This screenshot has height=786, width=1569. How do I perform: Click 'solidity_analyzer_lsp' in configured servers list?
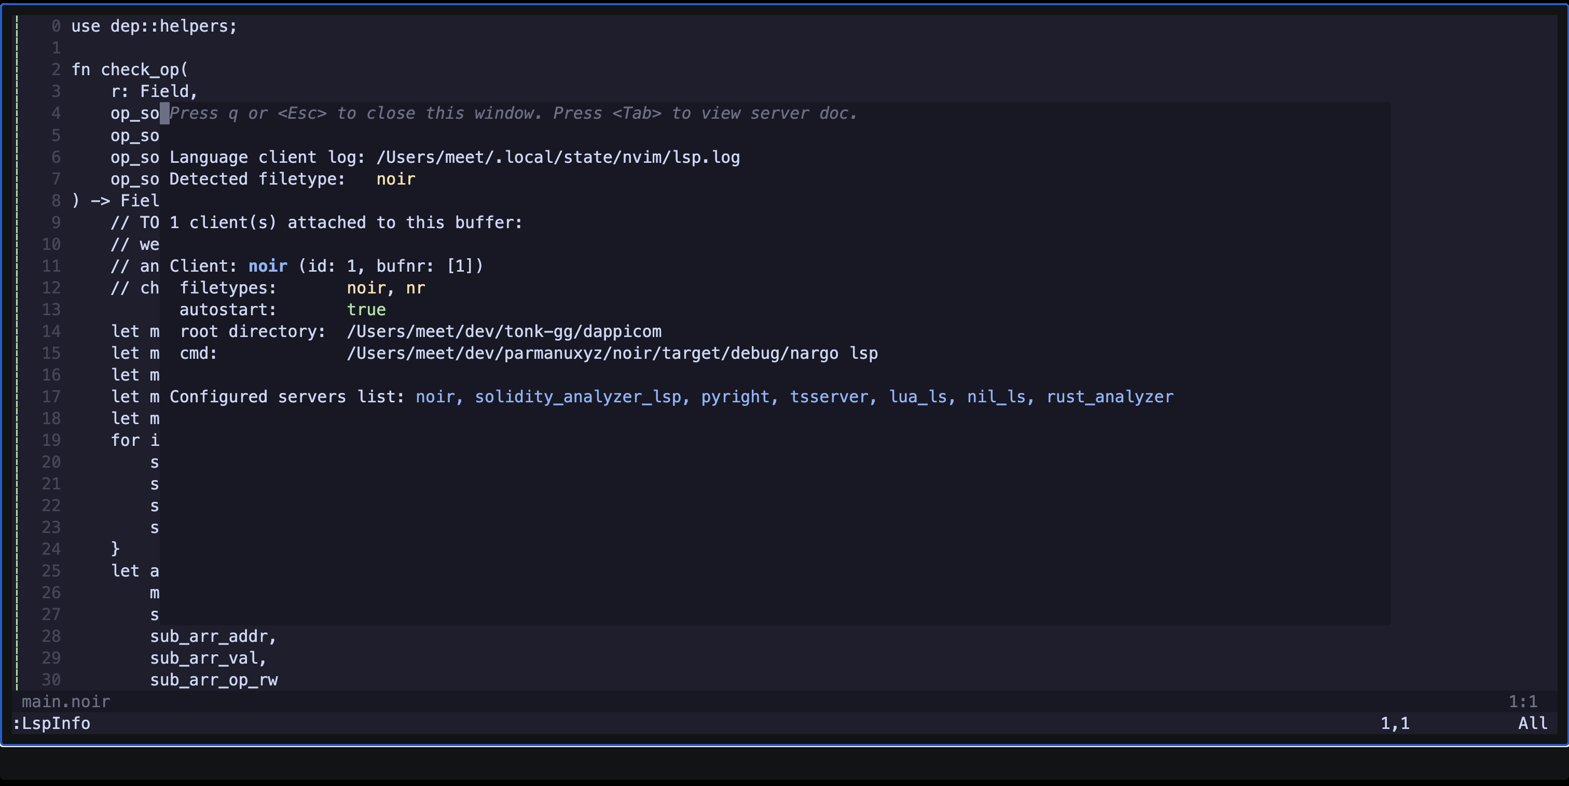pyautogui.click(x=577, y=397)
